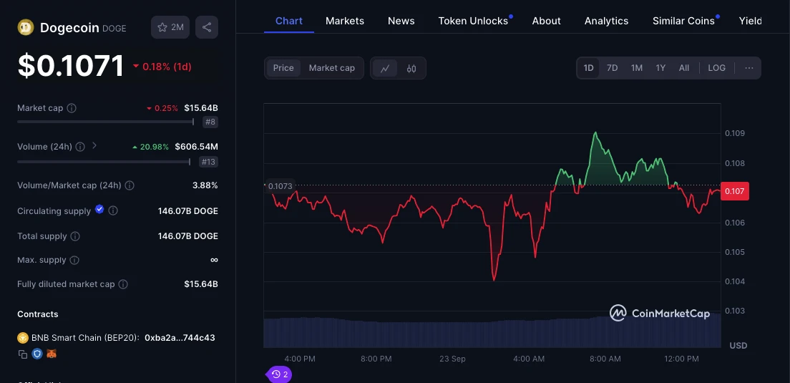Click the purple history events badge
Viewport: 790px width, 383px height.
click(x=280, y=374)
